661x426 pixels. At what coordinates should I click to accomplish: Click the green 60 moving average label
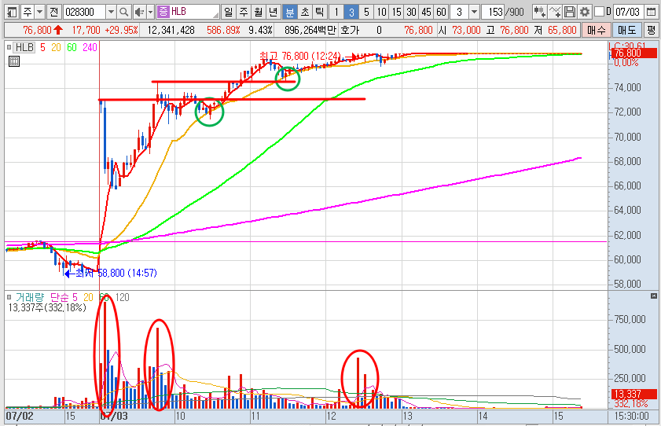(x=72, y=48)
